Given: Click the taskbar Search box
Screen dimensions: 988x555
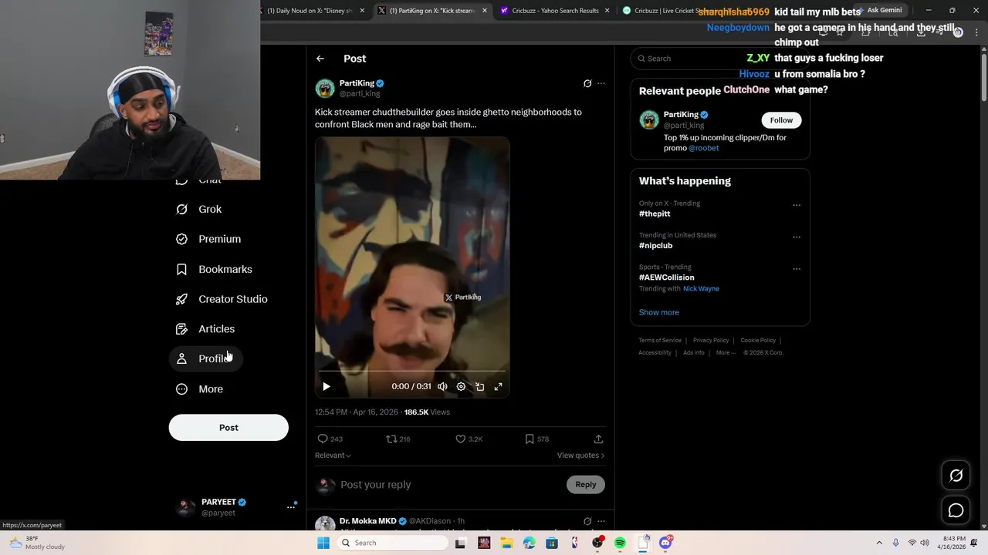Looking at the screenshot, I should tap(393, 543).
